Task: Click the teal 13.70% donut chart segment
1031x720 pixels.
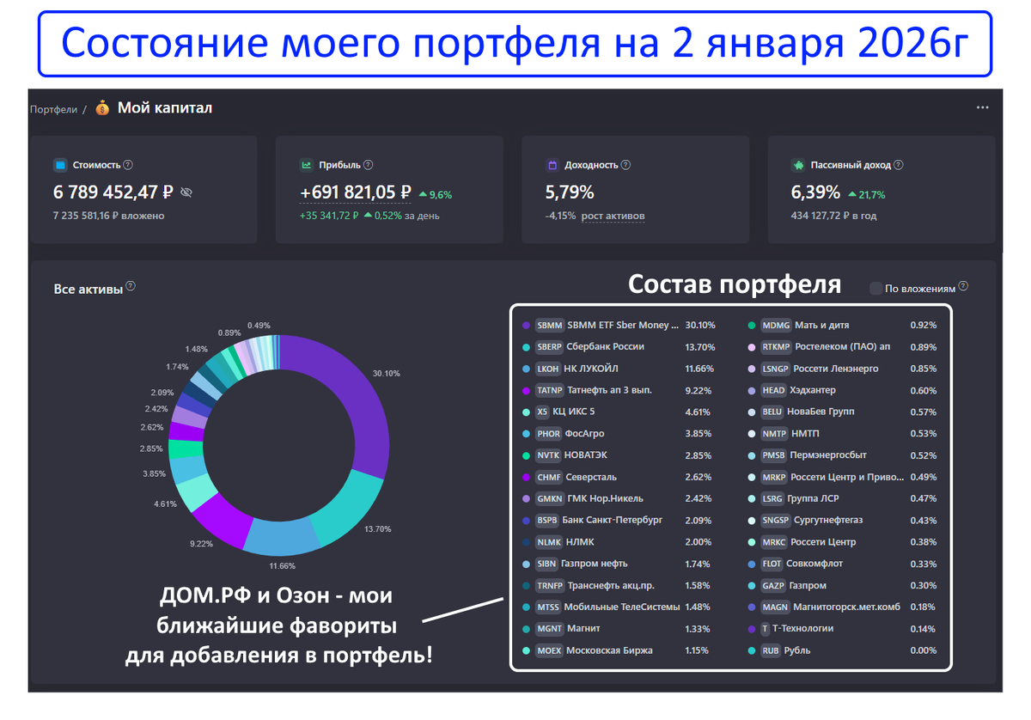Action: [x=342, y=507]
